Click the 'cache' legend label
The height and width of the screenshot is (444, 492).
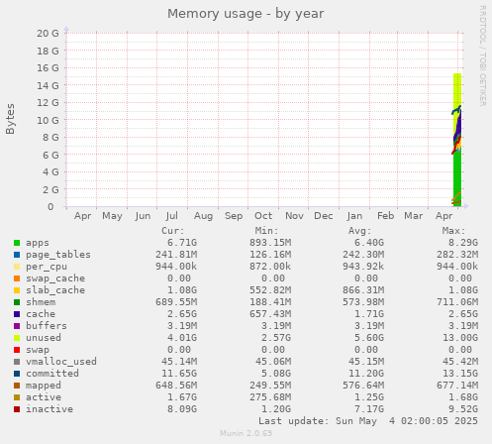tap(41, 314)
